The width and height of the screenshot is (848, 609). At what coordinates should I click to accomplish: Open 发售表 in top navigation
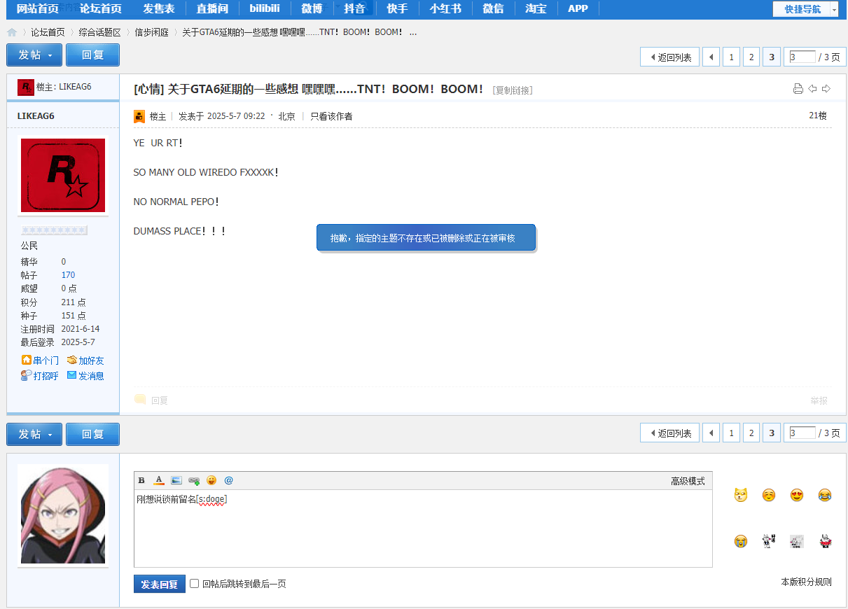159,8
